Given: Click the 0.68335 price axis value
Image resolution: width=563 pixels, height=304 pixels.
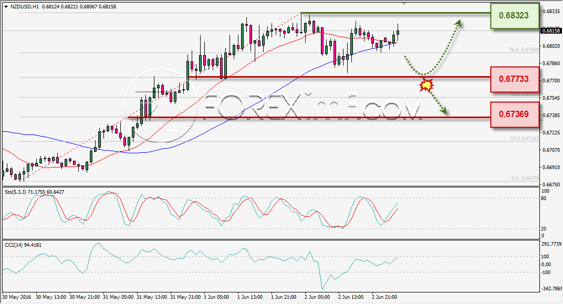Looking at the screenshot, I should (x=551, y=12).
